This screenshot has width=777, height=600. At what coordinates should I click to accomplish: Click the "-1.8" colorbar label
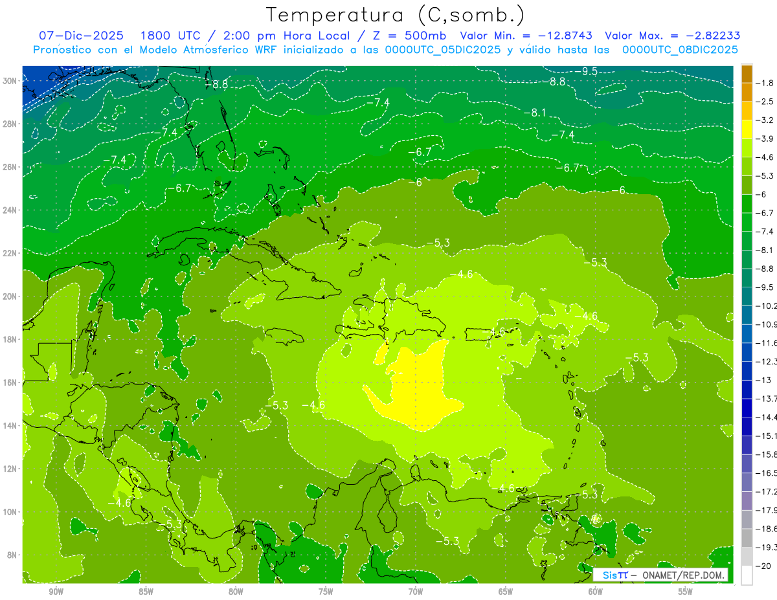[766, 83]
